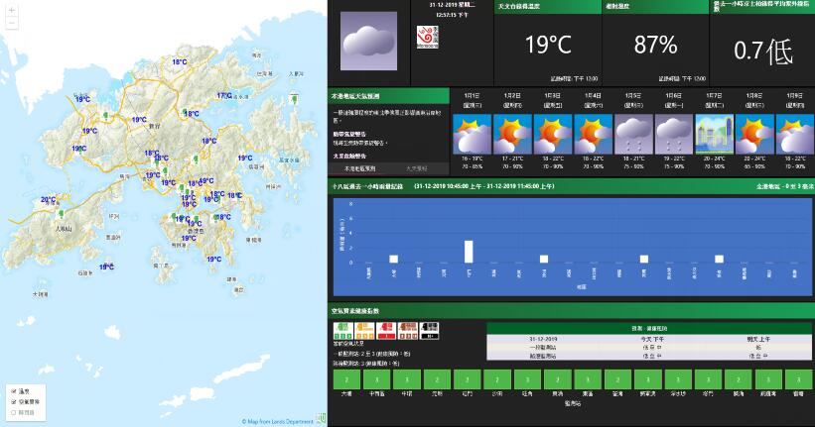Click the red monsoon warning signal icon

pyautogui.click(x=425, y=38)
